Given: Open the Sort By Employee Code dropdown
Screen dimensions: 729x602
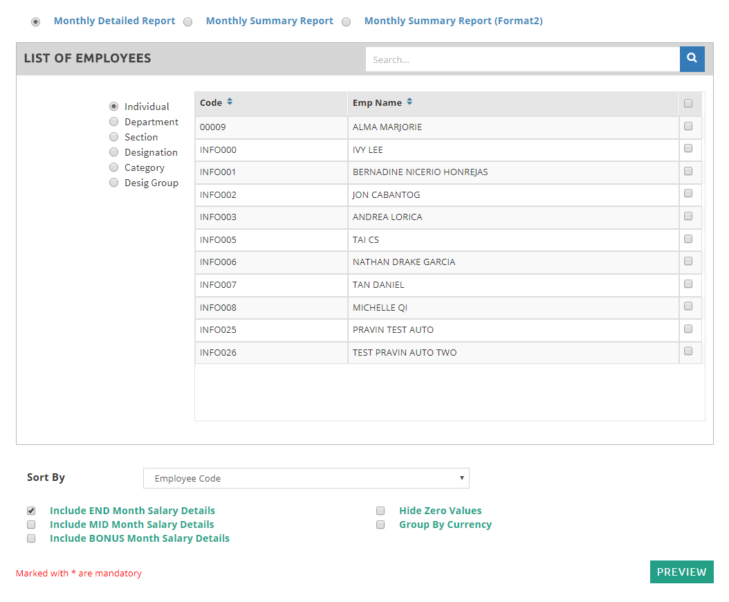Looking at the screenshot, I should (x=306, y=478).
